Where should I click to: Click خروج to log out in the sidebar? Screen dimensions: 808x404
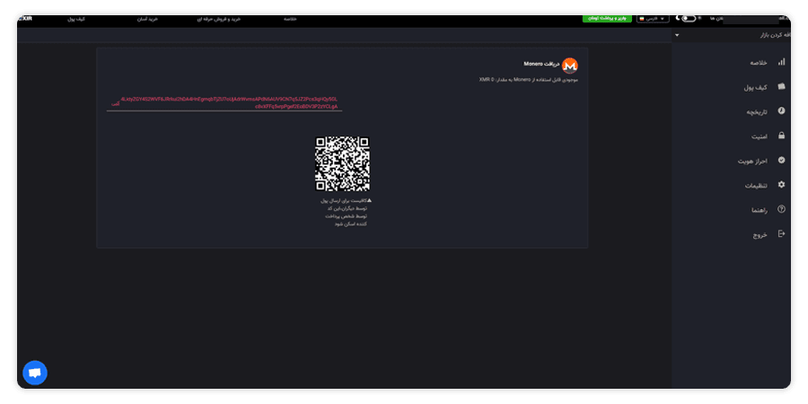click(x=760, y=234)
